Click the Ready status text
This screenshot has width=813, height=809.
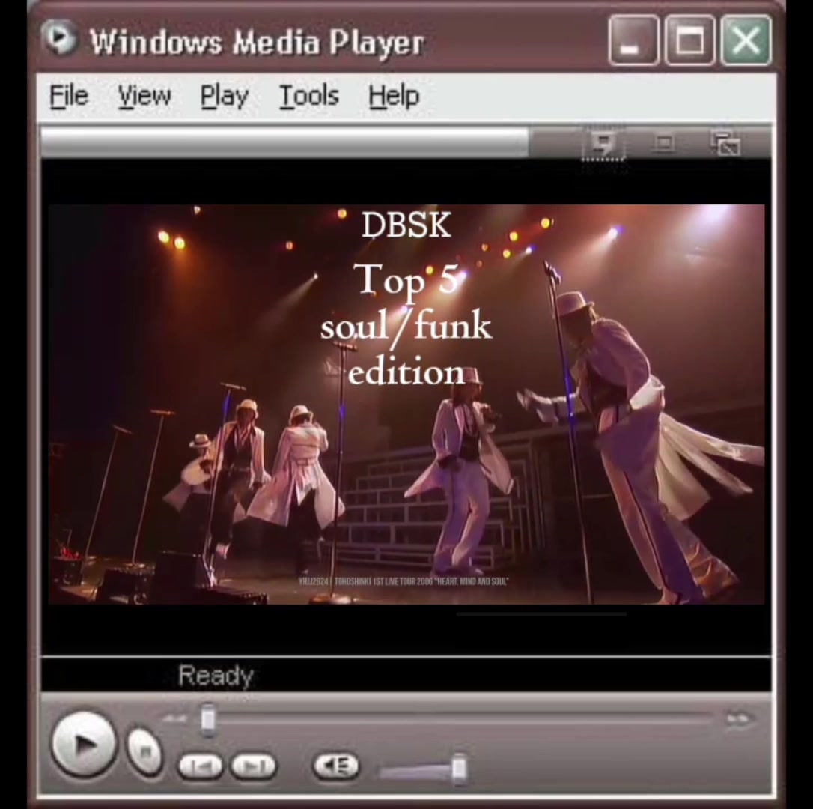click(x=216, y=676)
